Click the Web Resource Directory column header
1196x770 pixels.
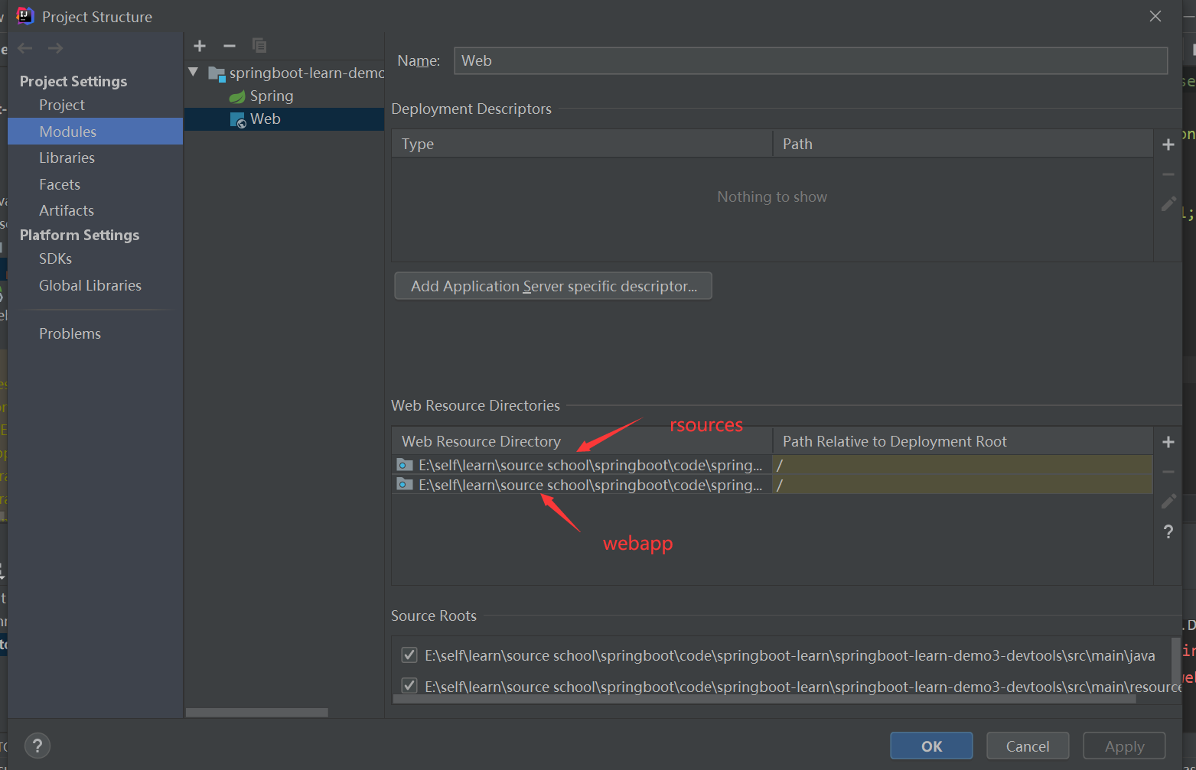tap(582, 441)
